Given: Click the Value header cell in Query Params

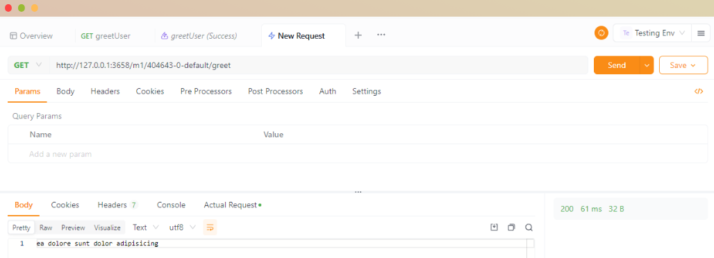Looking at the screenshot, I should [273, 135].
